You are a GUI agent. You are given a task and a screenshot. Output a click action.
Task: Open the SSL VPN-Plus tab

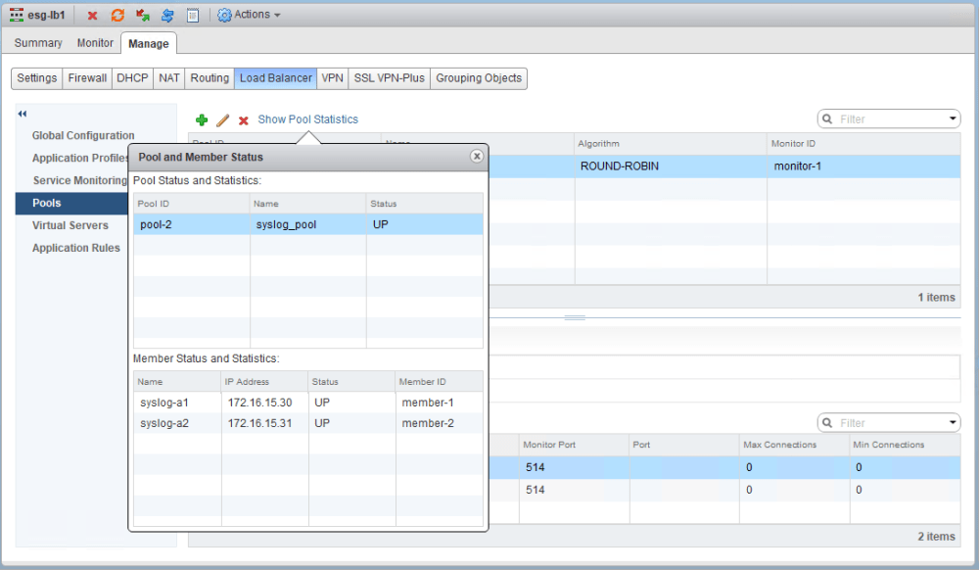pyautogui.click(x=389, y=78)
